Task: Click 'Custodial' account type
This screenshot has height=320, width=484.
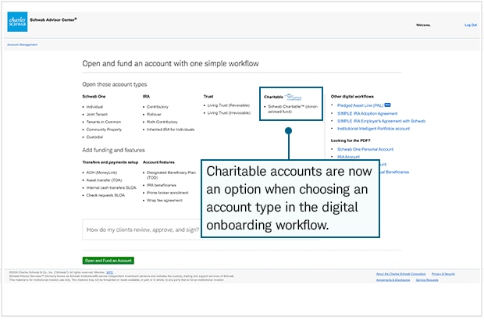Action: 94,137
